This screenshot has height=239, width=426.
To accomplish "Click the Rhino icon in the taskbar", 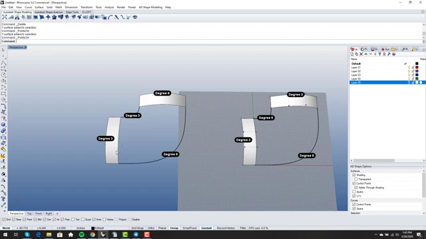I will [x=103, y=234].
